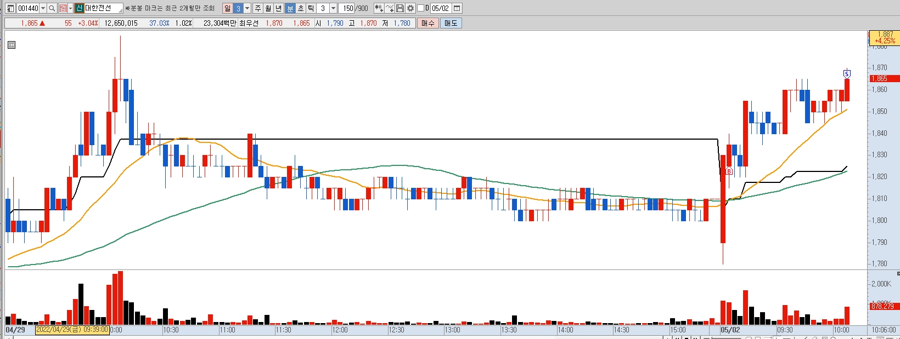Click the 매수 buy button
Viewport: 900px width, 339px height.
pos(428,23)
